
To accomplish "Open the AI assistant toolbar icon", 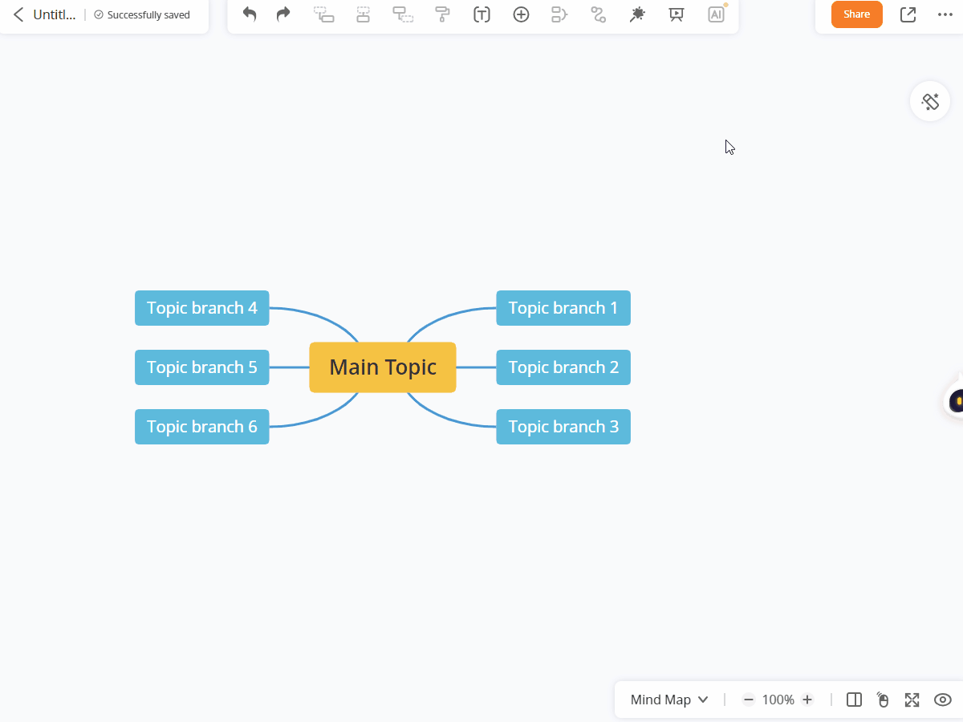I will [716, 14].
